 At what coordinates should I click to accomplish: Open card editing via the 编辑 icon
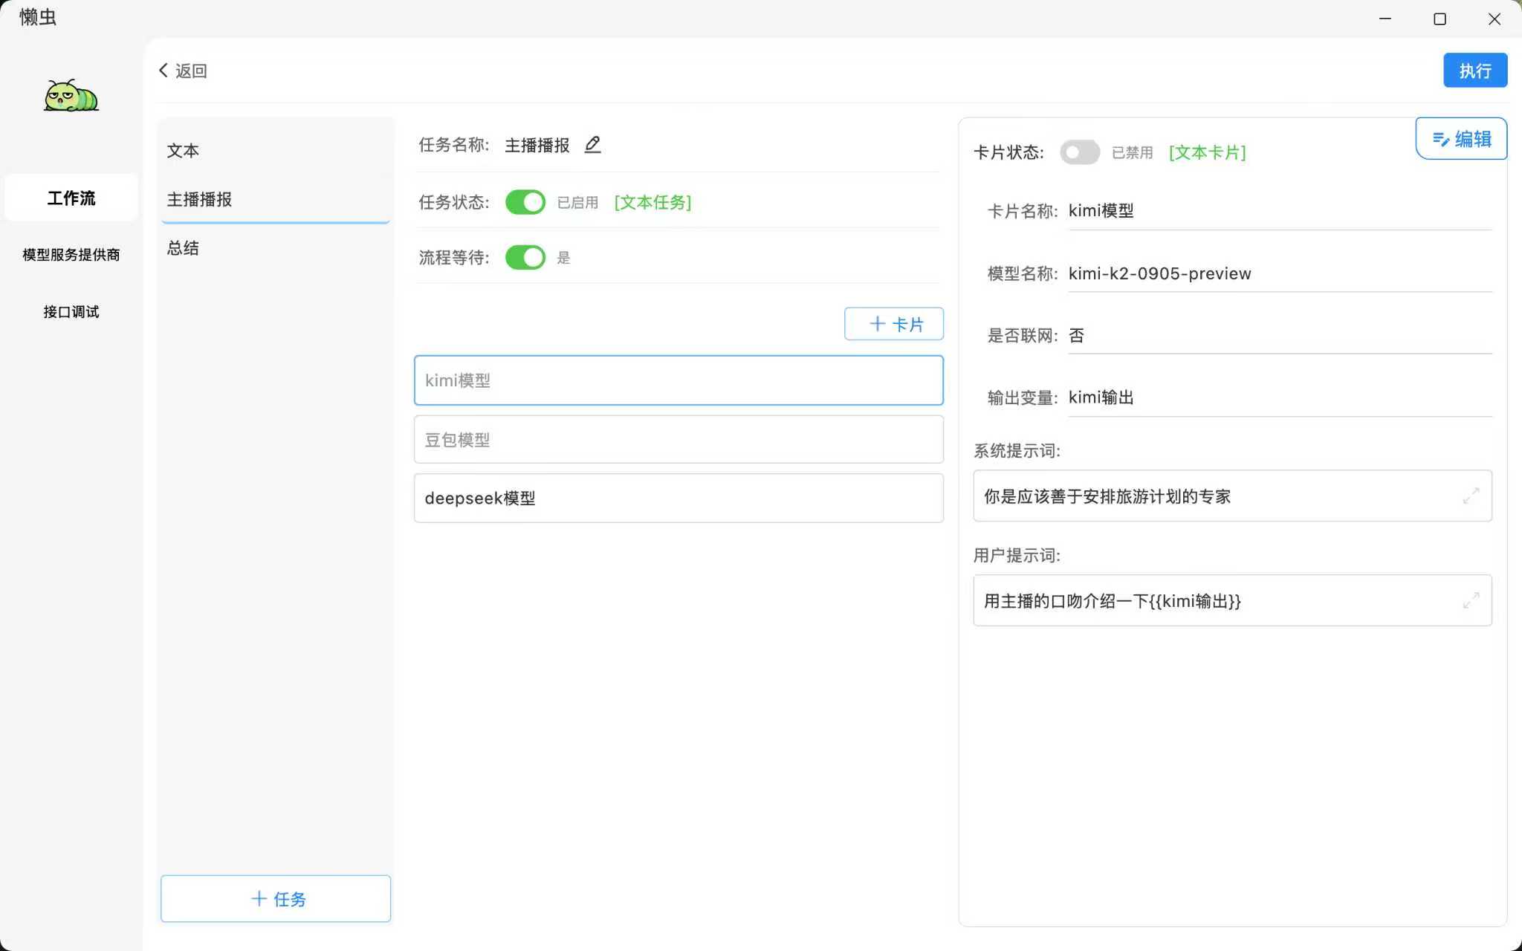(1460, 138)
